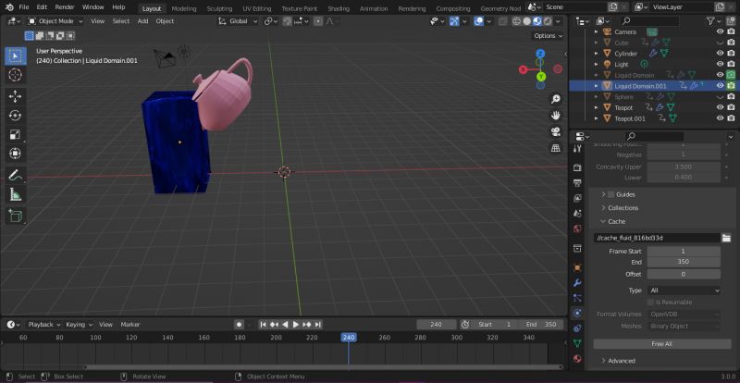Open Global transform orientation dropdown
Screen dimensions: 740x383
[239, 21]
